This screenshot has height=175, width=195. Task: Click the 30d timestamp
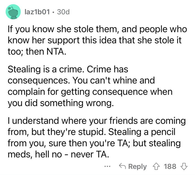click(x=63, y=12)
